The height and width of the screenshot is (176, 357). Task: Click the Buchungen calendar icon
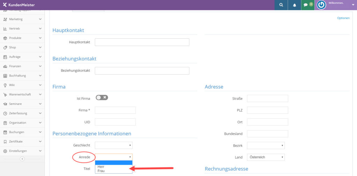click(5, 132)
